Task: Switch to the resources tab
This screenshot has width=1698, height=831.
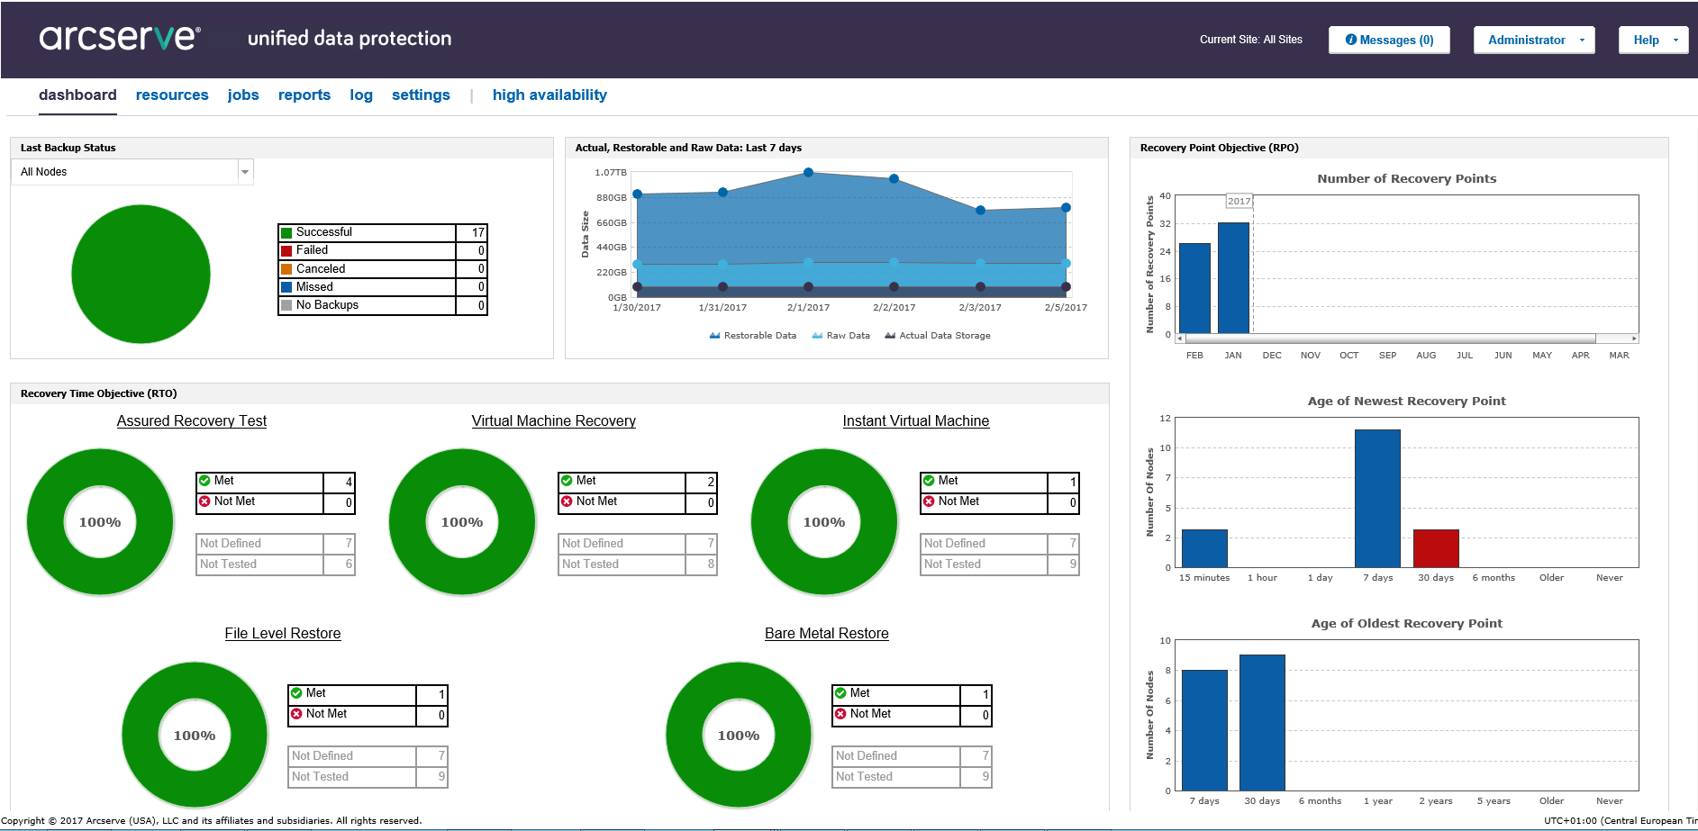Action: click(172, 95)
